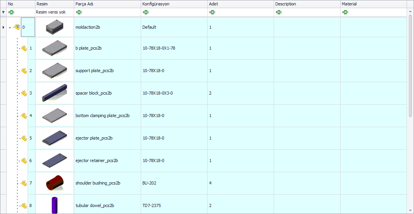
Task: Select the tubular dowel_pcs2b name cell
Action: [107, 205]
